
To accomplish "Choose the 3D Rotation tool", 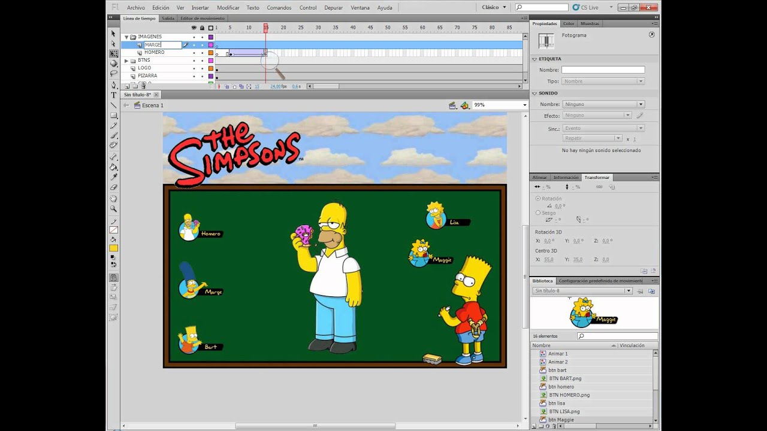I will click(113, 63).
